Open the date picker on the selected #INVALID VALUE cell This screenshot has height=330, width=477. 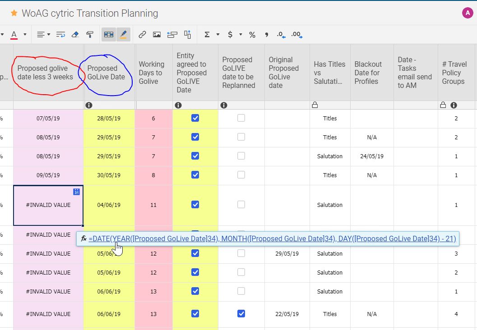point(76,192)
